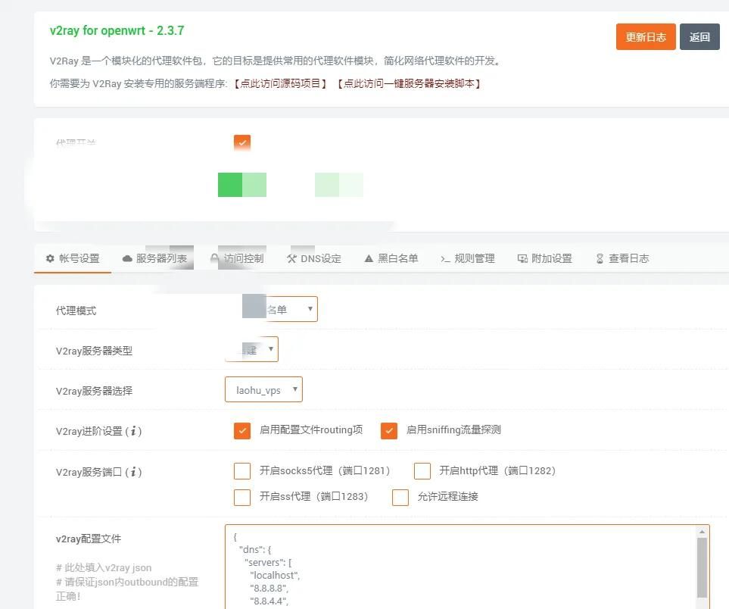Click the "8.8.8.8", line in config
The height and width of the screenshot is (609, 729).
pyautogui.click(x=269, y=588)
